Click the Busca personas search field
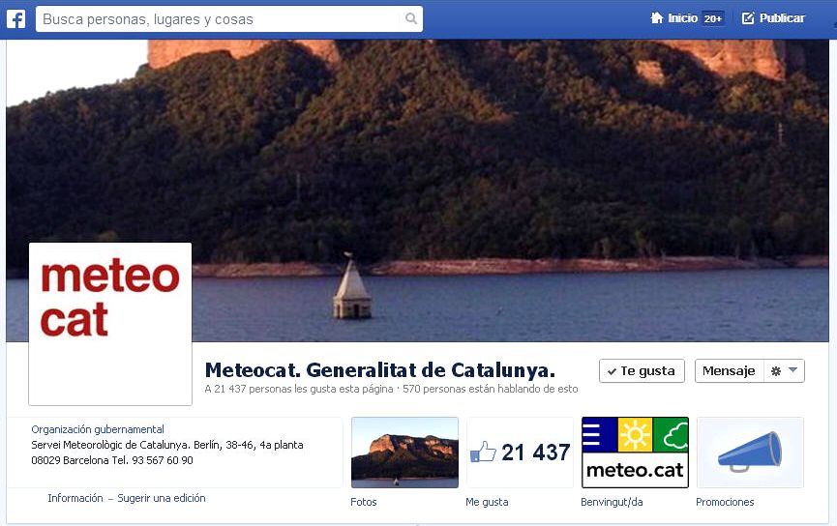 pyautogui.click(x=229, y=19)
